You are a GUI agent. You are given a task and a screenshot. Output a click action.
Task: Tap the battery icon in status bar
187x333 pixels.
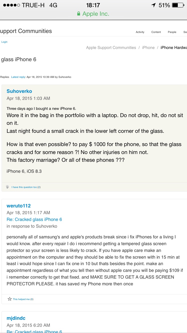pos(178,5)
